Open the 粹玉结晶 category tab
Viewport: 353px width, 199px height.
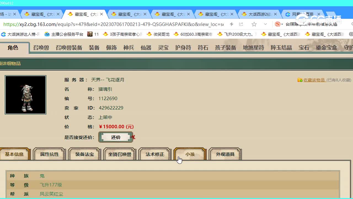(281, 48)
